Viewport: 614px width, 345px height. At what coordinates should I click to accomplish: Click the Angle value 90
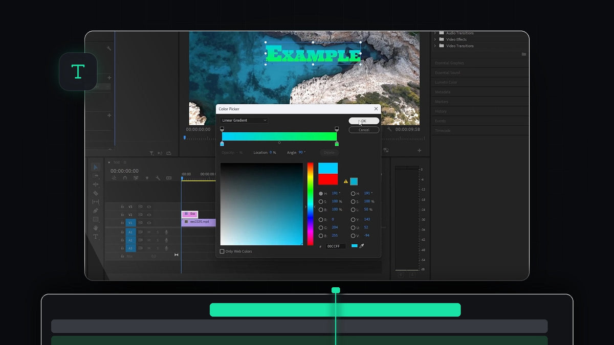coord(301,152)
